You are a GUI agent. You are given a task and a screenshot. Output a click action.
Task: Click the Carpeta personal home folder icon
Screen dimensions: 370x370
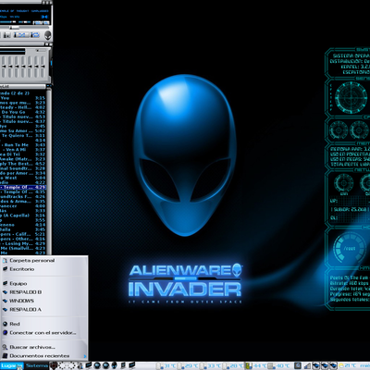pos(5,261)
